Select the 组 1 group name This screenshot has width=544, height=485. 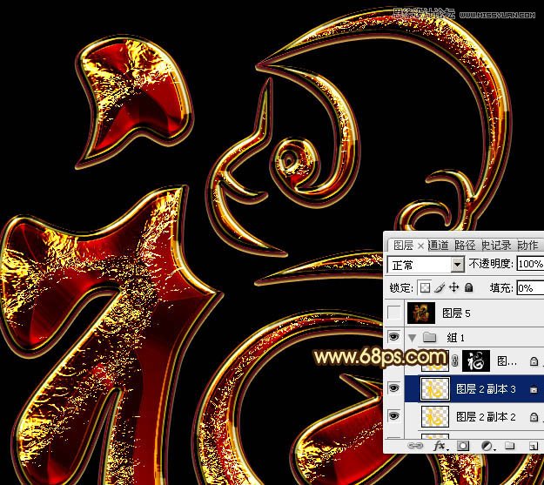pos(455,338)
